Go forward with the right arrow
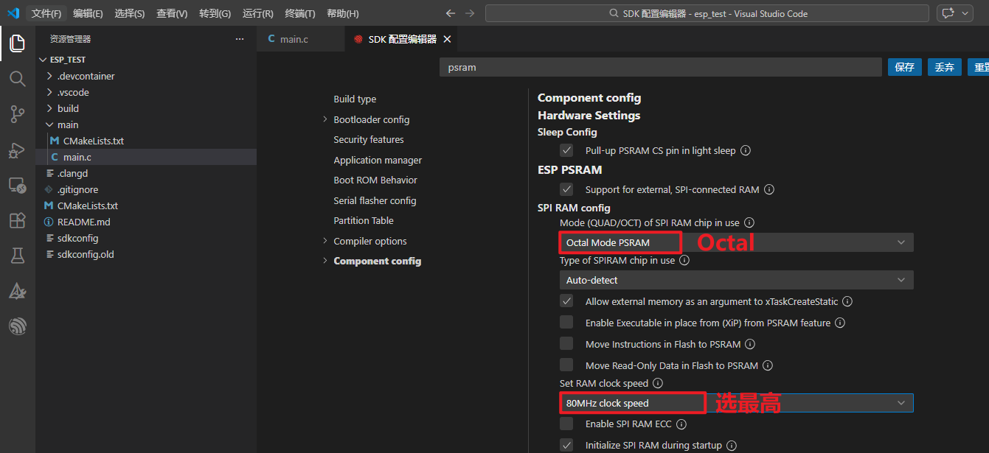The width and height of the screenshot is (989, 453). pyautogui.click(x=470, y=13)
